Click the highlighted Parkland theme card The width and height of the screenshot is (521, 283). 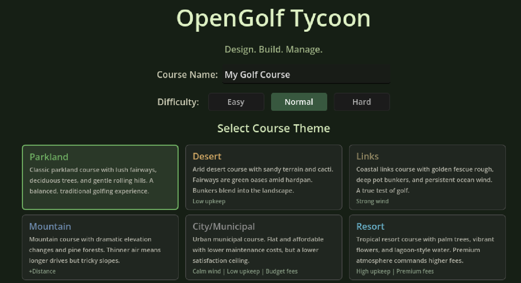coord(100,177)
